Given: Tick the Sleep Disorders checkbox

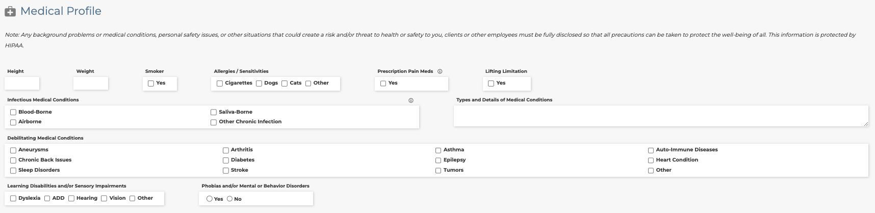Looking at the screenshot, I should [13, 171].
